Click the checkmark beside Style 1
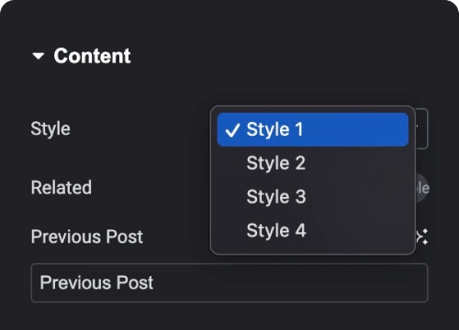Screen dimensions: 459x330 pos(231,130)
